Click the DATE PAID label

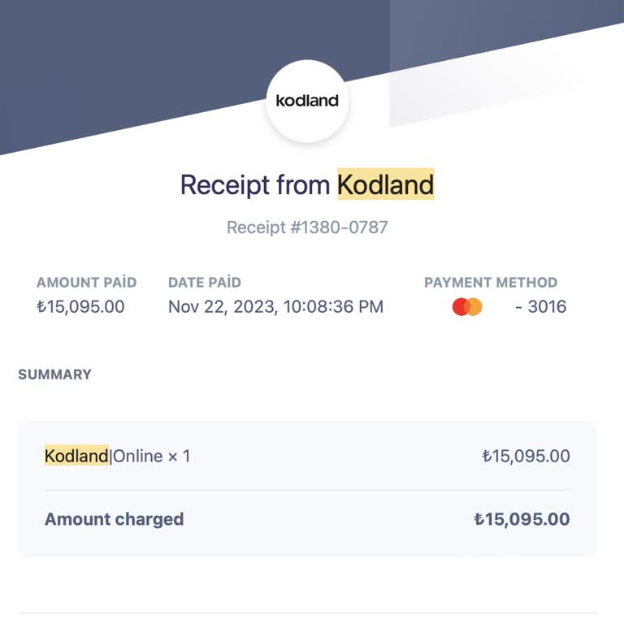coord(205,283)
